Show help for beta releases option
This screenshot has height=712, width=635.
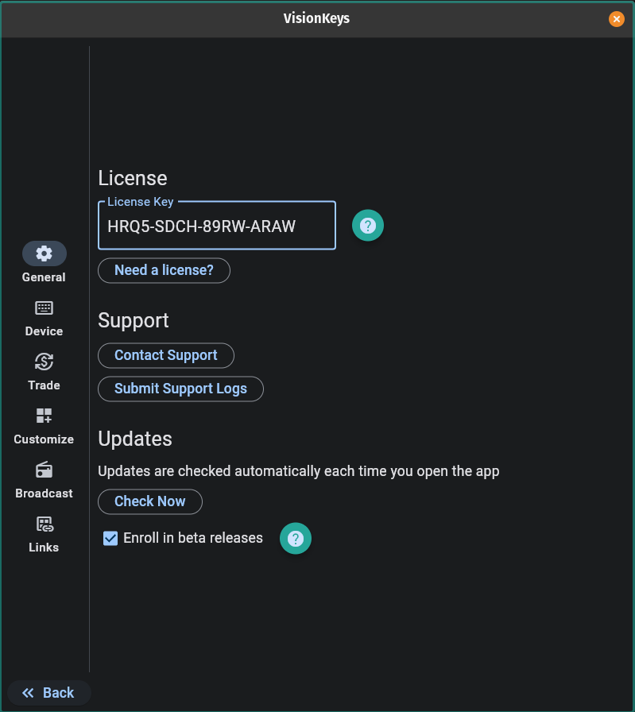(x=295, y=539)
